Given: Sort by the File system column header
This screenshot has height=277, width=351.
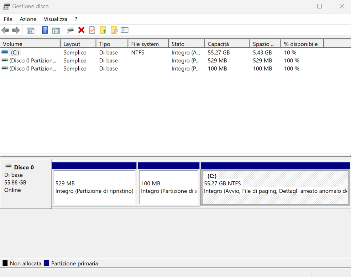Looking at the screenshot, I should (149, 44).
